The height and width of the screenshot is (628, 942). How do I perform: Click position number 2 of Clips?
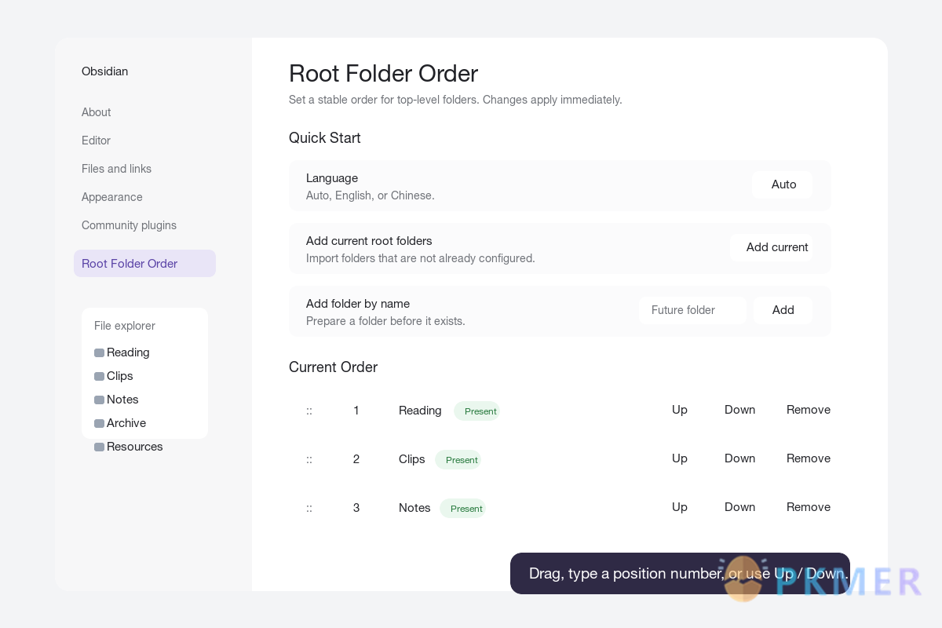coord(356,459)
